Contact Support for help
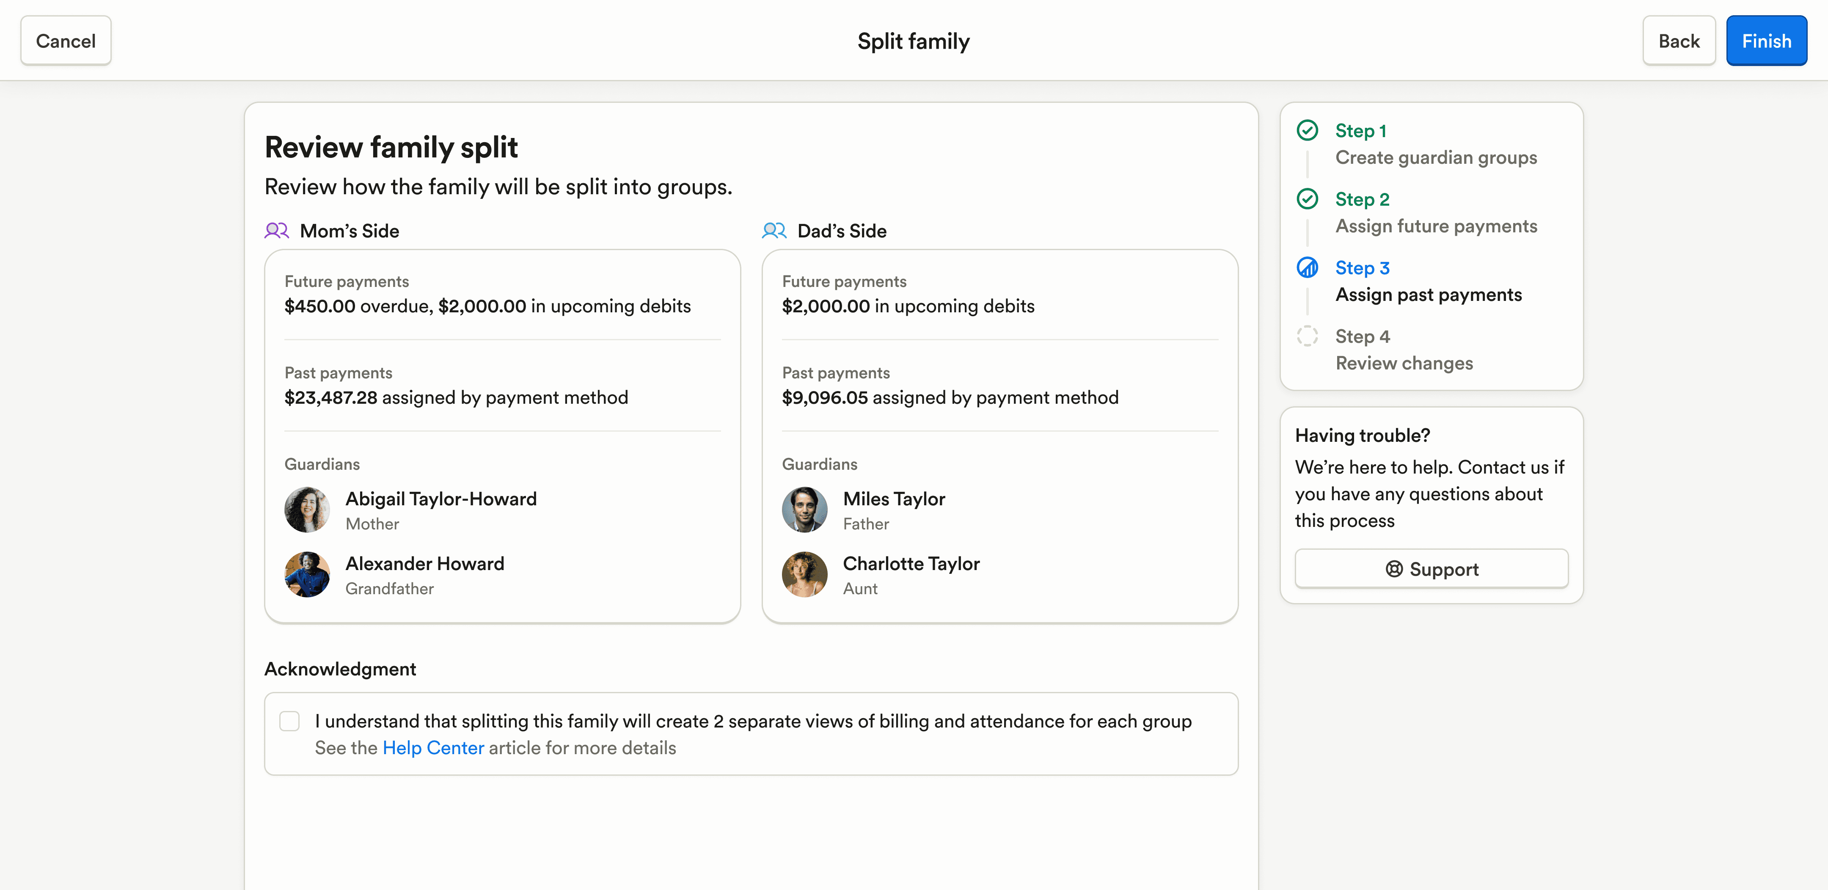The image size is (1828, 890). pyautogui.click(x=1432, y=569)
